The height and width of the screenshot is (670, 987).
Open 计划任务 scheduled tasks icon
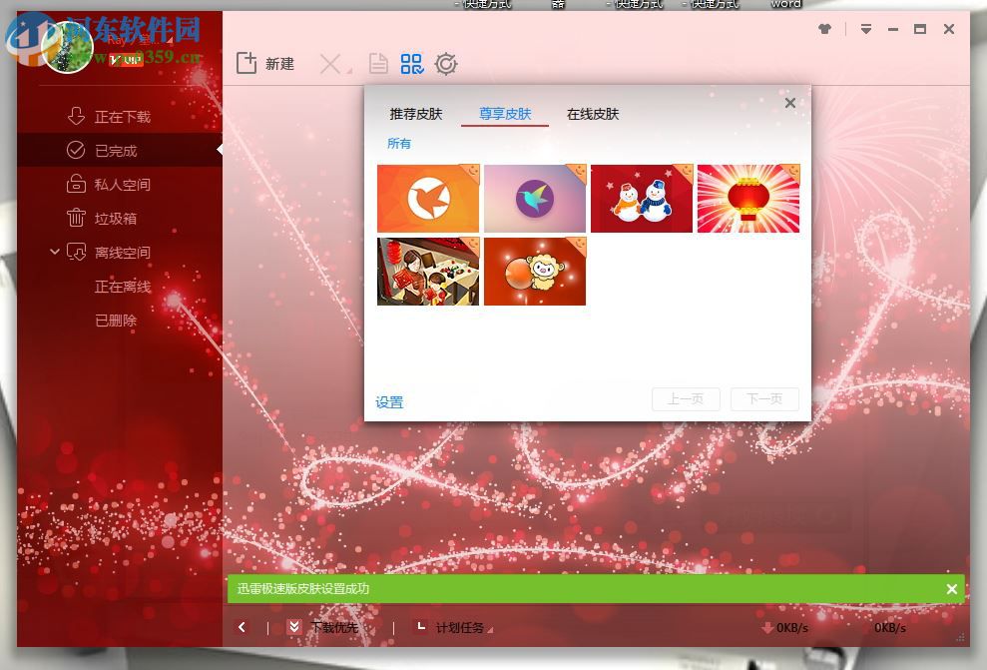[x=419, y=627]
